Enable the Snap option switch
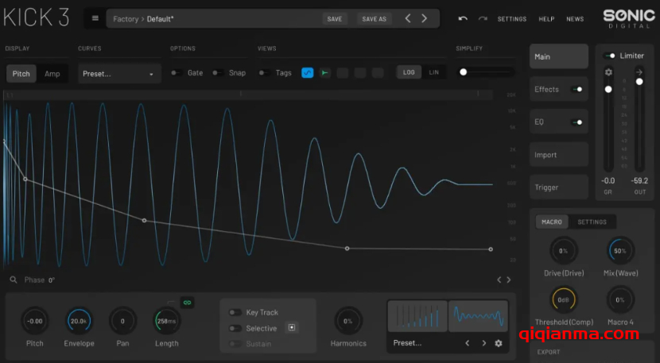 pos(218,73)
